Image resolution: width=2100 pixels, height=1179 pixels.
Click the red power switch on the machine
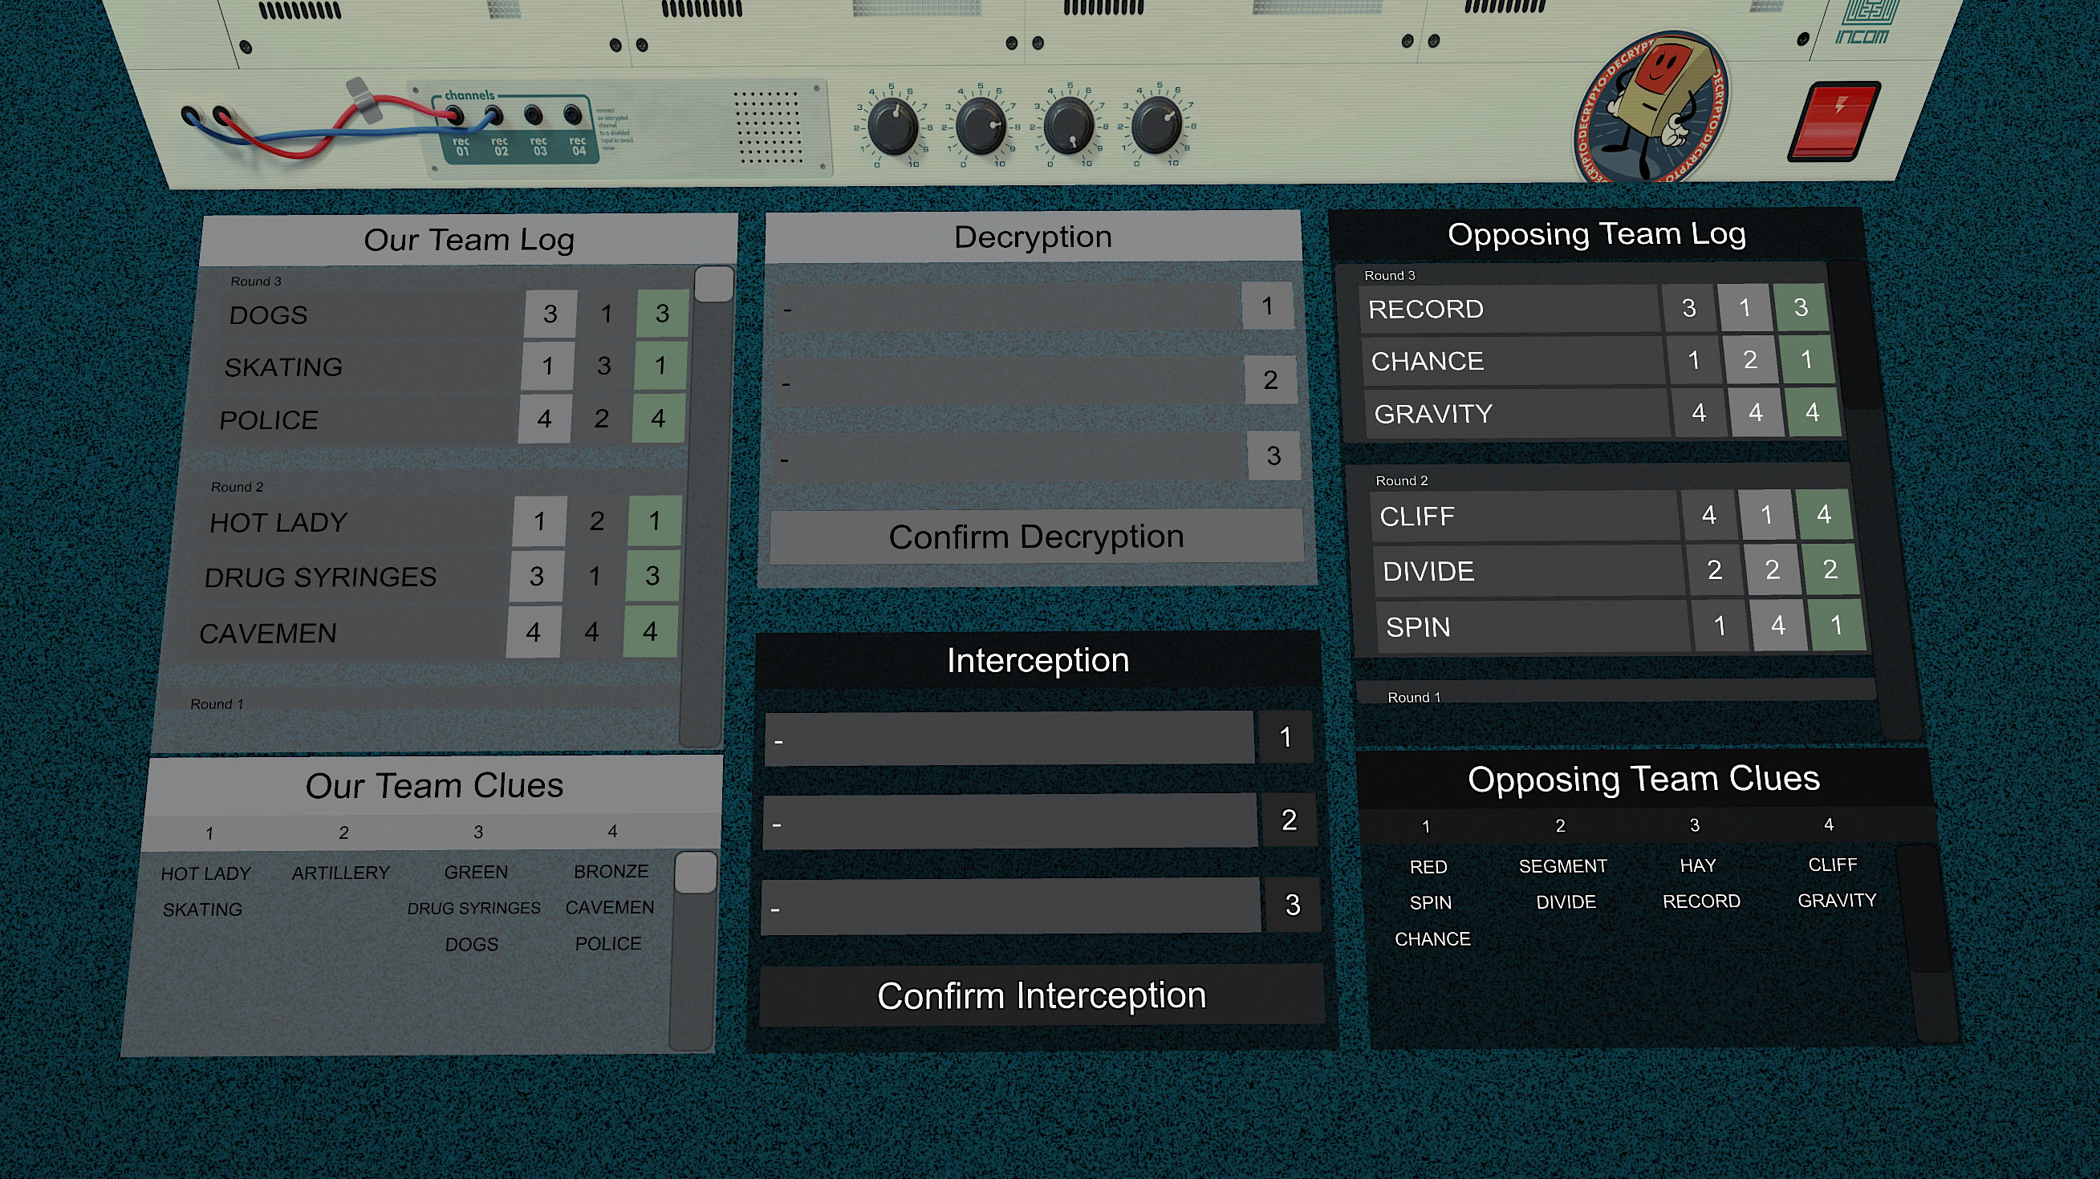pyautogui.click(x=1834, y=120)
